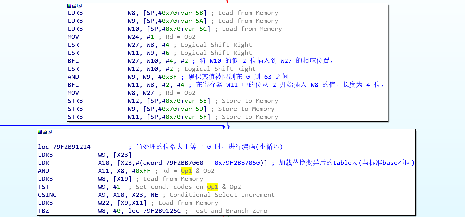Image resolution: width=465 pixels, height=217 pixels.
Task: Click LDRB mnemonic on the W9 var_5A line
Action: (x=75, y=21)
